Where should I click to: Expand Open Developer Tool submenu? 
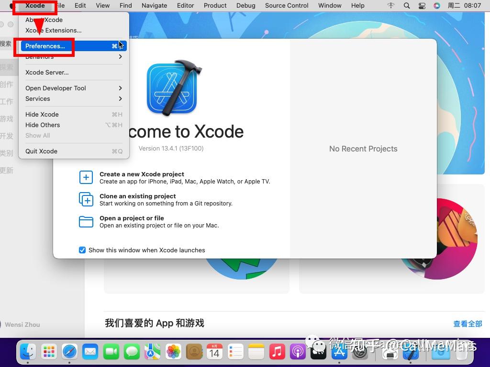74,88
